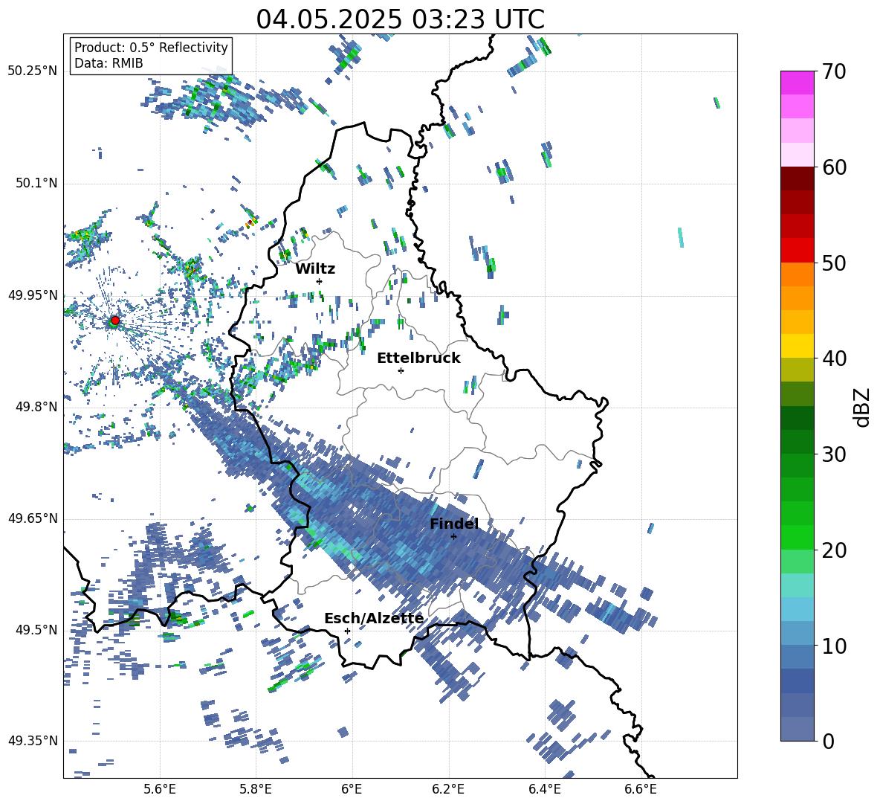Click the 49.65°N latitude tick label

33,518
